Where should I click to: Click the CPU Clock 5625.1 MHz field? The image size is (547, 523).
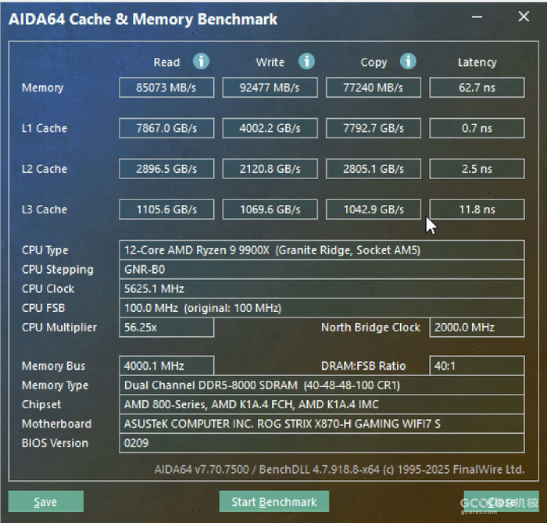322,288
